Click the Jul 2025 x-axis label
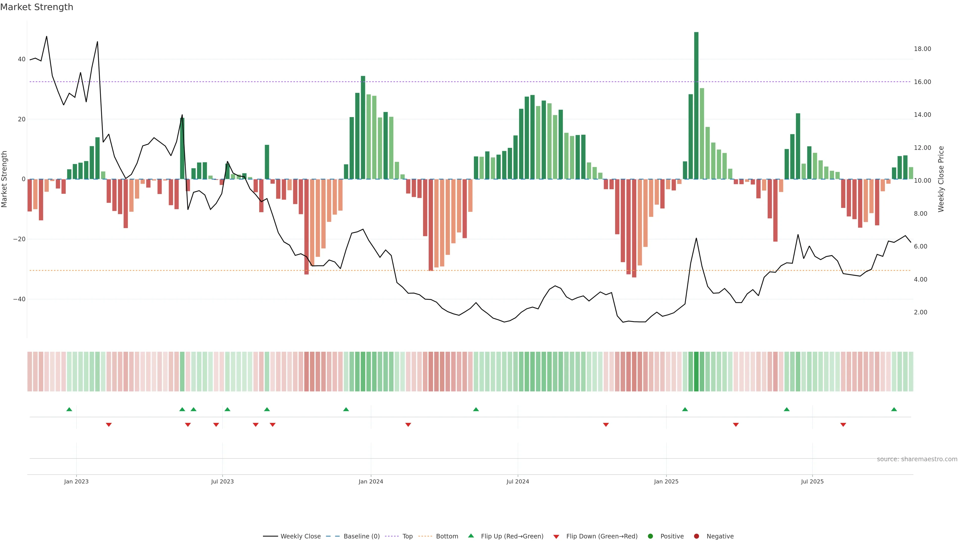The width and height of the screenshot is (970, 545). click(812, 481)
